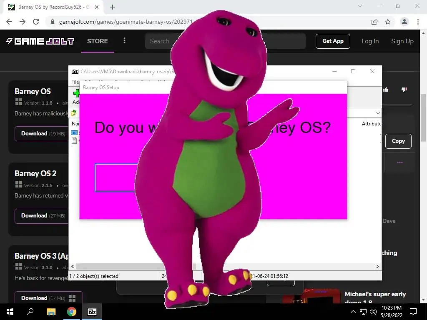This screenshot has height=320, width=427.
Task: Click the Game Jolt logo
Action: point(40,41)
